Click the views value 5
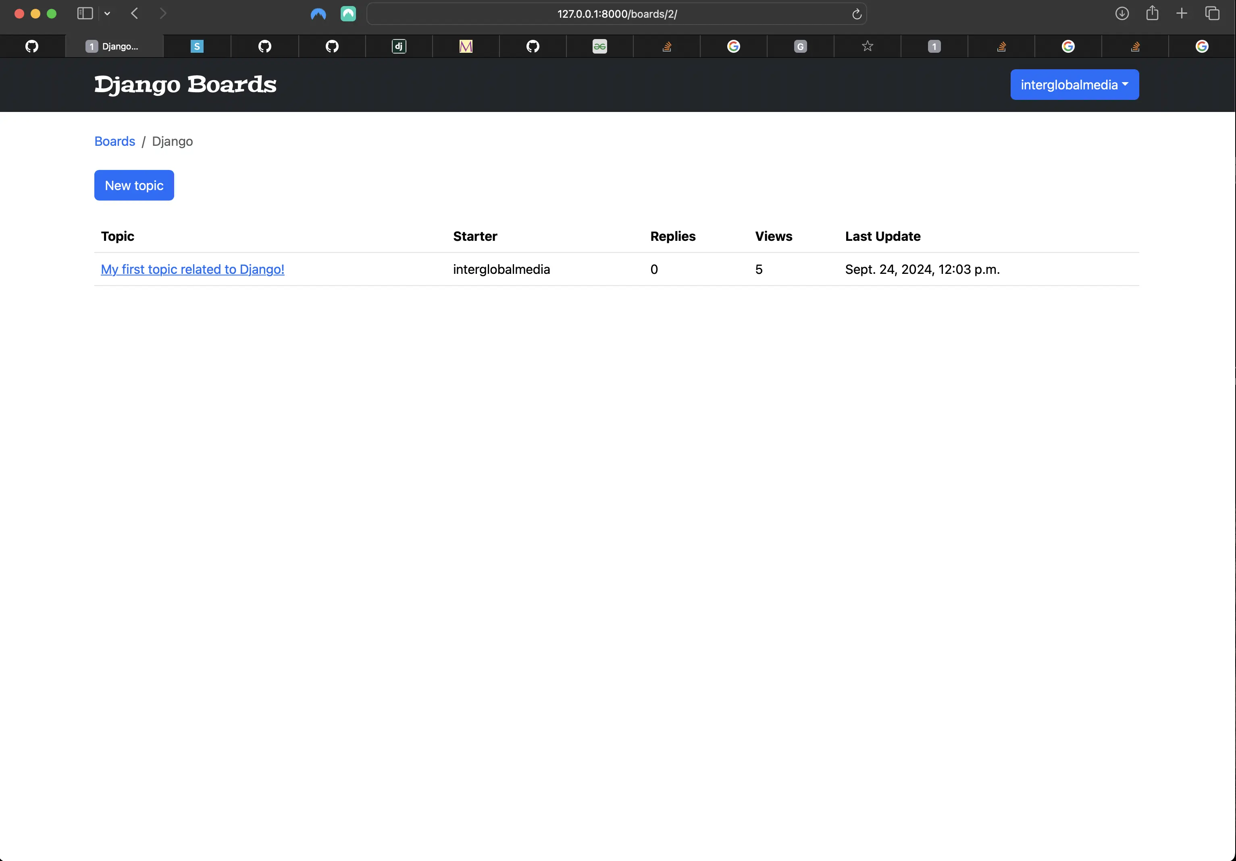Image resolution: width=1236 pixels, height=861 pixels. pyautogui.click(x=759, y=269)
